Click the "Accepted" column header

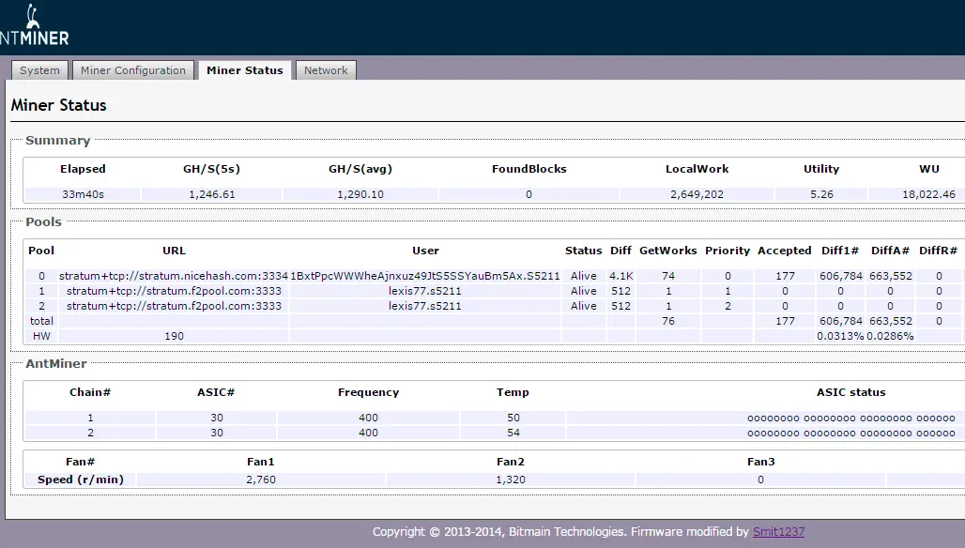pyautogui.click(x=785, y=251)
